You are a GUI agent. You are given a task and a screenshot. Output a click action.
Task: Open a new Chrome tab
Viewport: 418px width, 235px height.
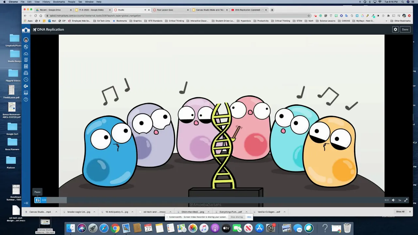[x=272, y=10]
